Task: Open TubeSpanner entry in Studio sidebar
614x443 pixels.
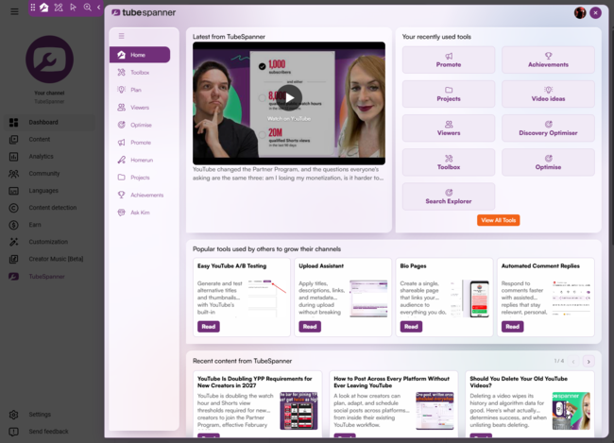Action: pos(49,277)
